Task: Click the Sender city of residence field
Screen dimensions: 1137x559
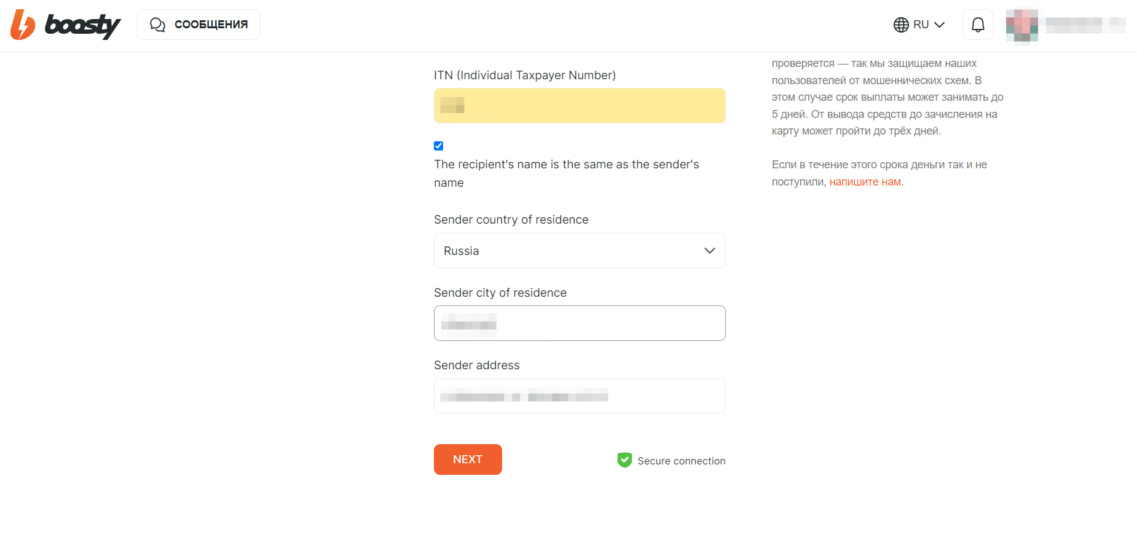Action: [x=580, y=323]
